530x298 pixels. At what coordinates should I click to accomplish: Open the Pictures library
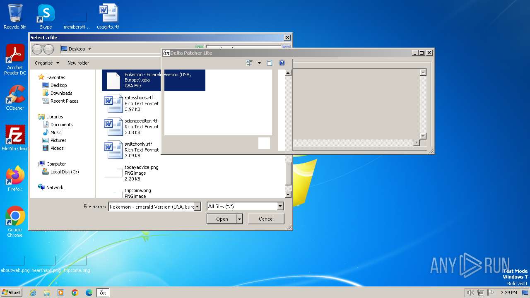58,140
